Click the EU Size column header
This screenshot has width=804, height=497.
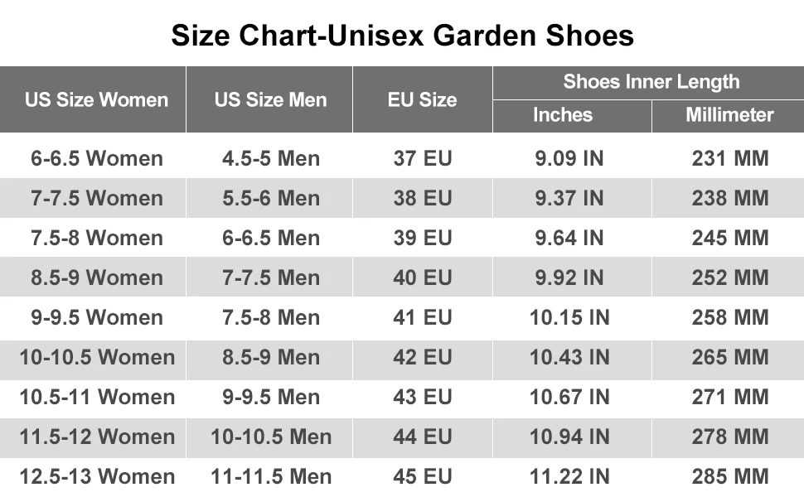(x=422, y=100)
